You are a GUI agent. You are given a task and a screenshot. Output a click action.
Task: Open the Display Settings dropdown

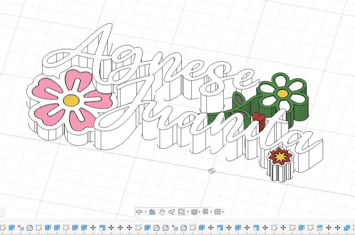click(200, 212)
